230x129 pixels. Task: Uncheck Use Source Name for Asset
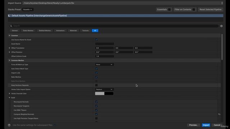coord(96,40)
